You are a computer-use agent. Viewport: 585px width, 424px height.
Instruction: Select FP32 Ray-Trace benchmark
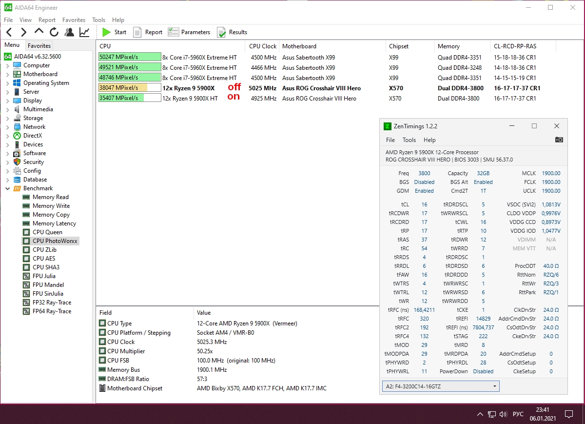[x=52, y=303]
